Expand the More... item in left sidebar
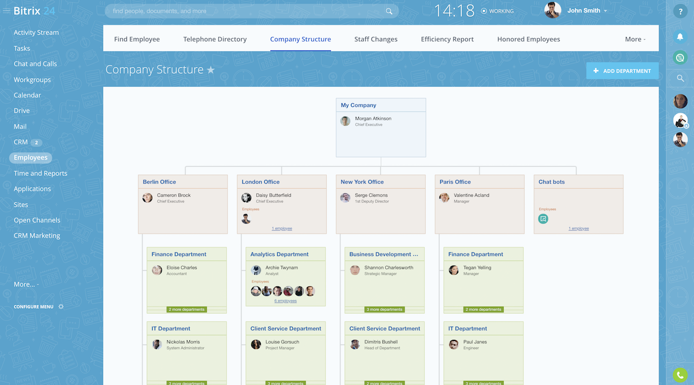Image resolution: width=694 pixels, height=385 pixels. [x=26, y=284]
